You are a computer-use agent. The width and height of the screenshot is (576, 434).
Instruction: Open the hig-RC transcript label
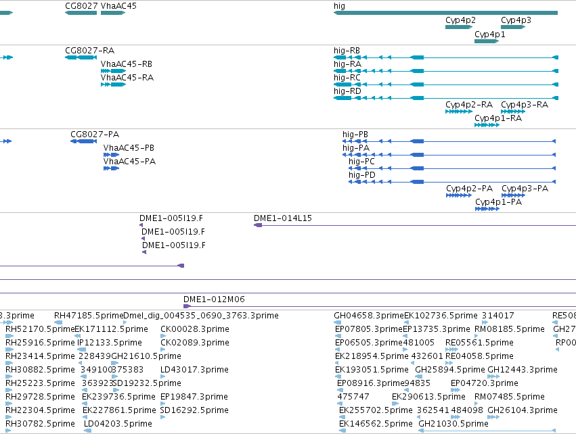point(347,78)
